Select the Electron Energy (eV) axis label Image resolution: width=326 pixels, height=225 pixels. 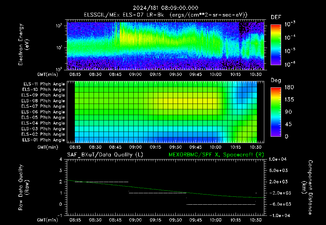24,44
